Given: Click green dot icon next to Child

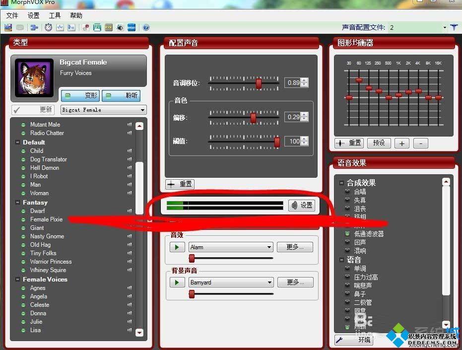Looking at the screenshot, I should pyautogui.click(x=23, y=151).
